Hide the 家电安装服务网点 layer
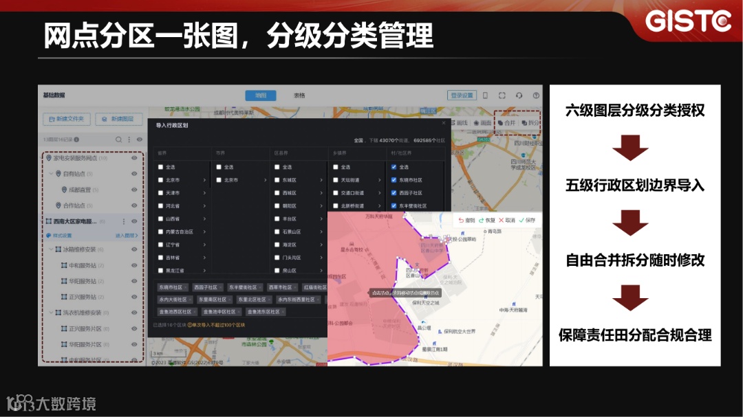Screen dimensions: 743x417 [x=134, y=158]
